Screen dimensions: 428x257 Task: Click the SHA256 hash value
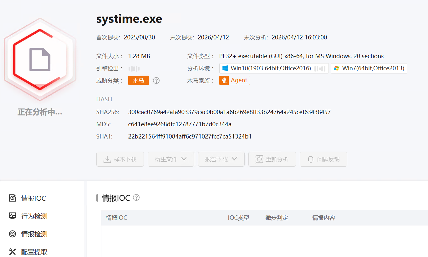pos(229,112)
